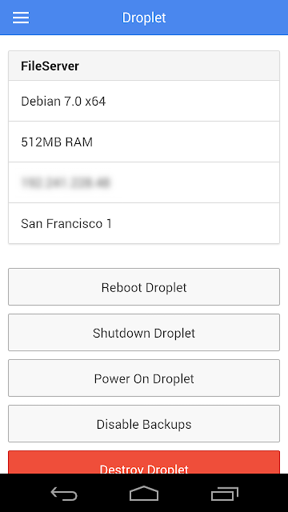
Task: Click the Disable Backups label text
Action: point(144,425)
